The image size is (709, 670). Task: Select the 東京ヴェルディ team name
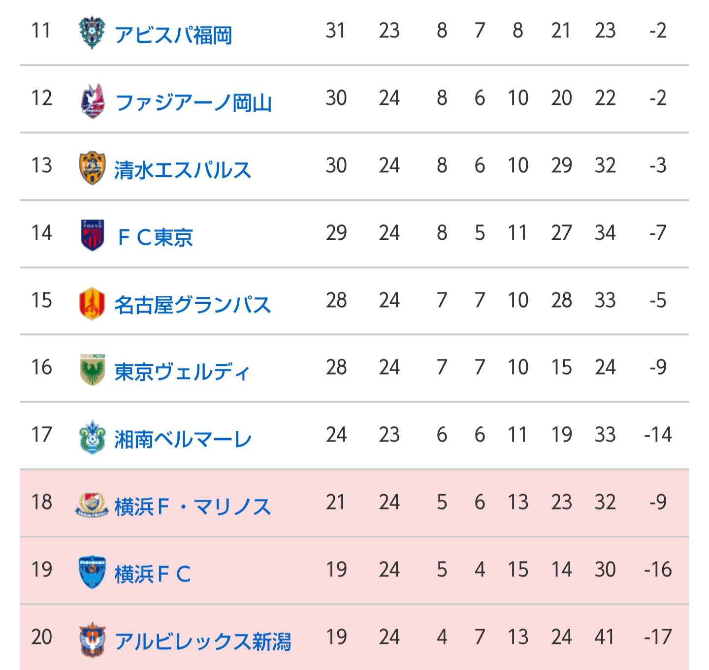tap(182, 372)
